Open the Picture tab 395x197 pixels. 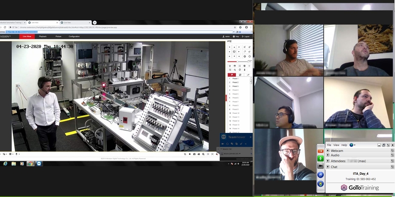[58, 36]
